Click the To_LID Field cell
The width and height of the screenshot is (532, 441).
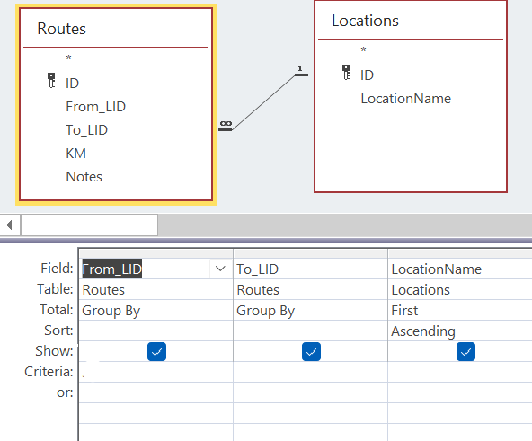click(x=310, y=269)
